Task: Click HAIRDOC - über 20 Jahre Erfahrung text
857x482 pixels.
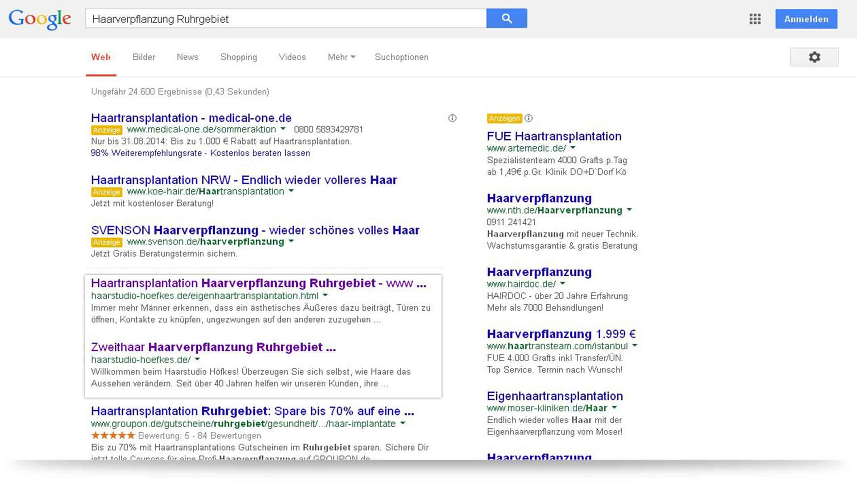Action: [557, 296]
